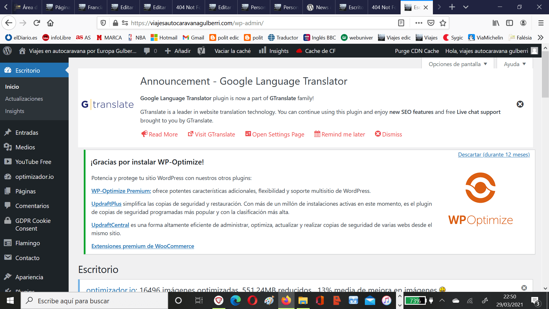
Task: Open Settings Page link
Action: [x=275, y=134]
